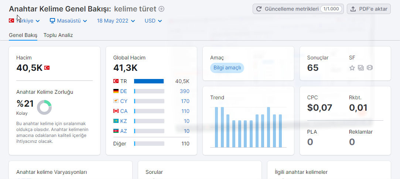Click the Bilgi amaçlı intent badge
The width and height of the screenshot is (400, 179).
(x=227, y=68)
